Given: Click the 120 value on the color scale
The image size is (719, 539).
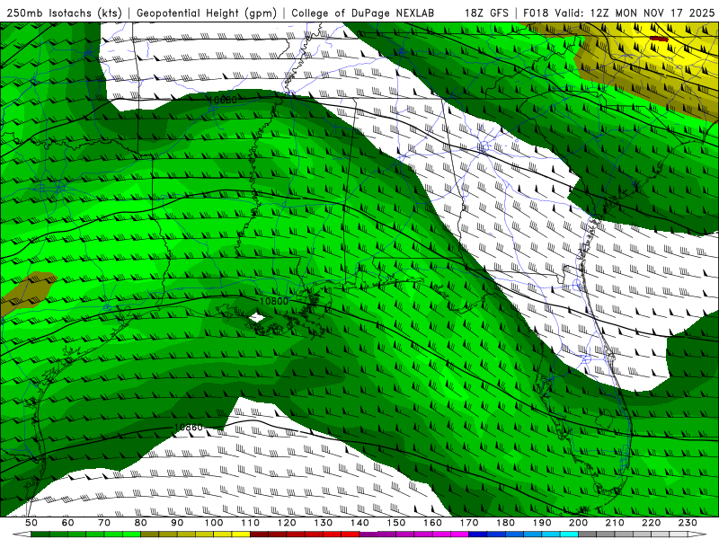Looking at the screenshot, I should (287, 523).
